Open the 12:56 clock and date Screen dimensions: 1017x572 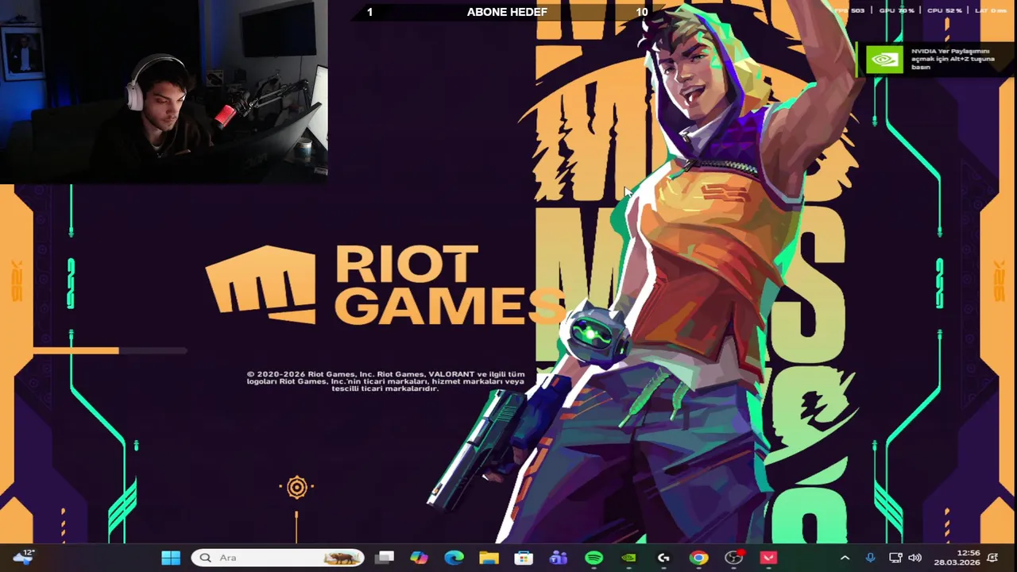pyautogui.click(x=957, y=558)
